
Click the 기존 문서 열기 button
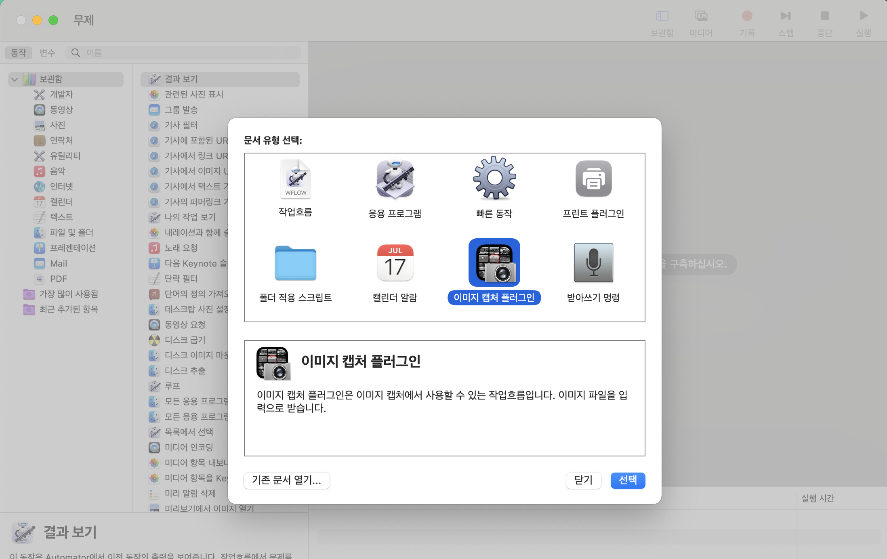[x=286, y=481]
